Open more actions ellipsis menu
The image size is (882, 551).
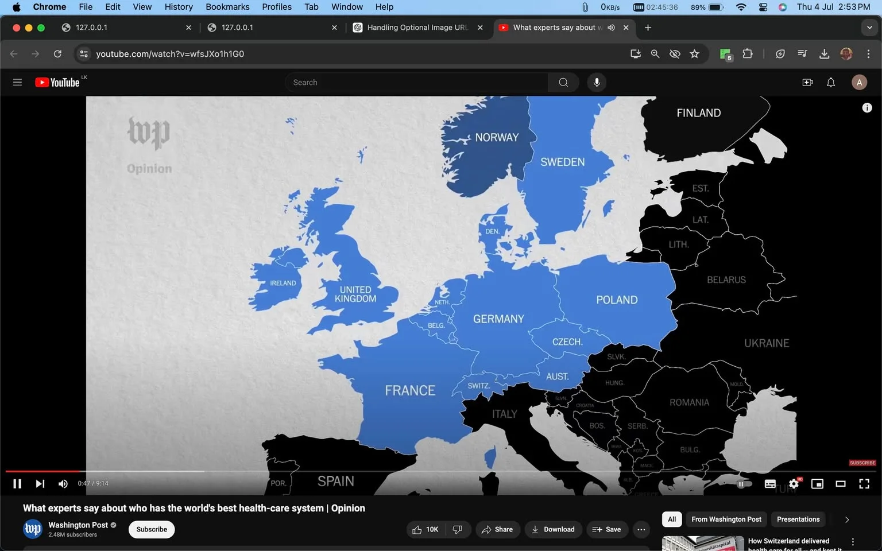pyautogui.click(x=641, y=529)
